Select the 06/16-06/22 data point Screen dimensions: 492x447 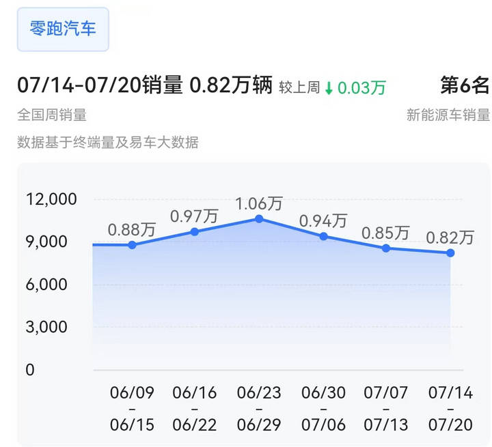pos(195,231)
